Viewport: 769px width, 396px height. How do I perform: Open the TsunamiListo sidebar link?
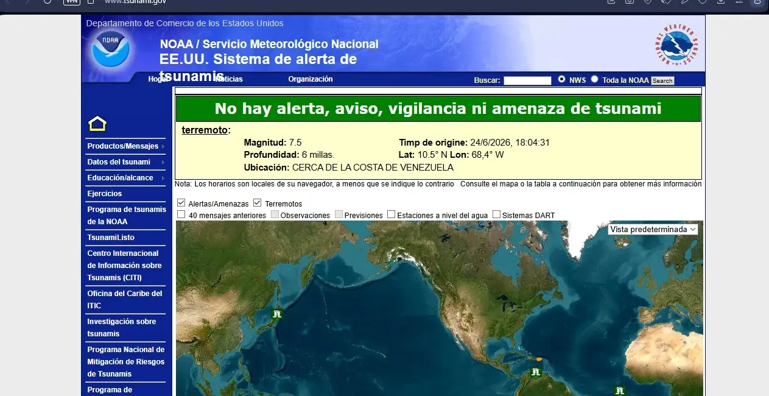(x=111, y=238)
